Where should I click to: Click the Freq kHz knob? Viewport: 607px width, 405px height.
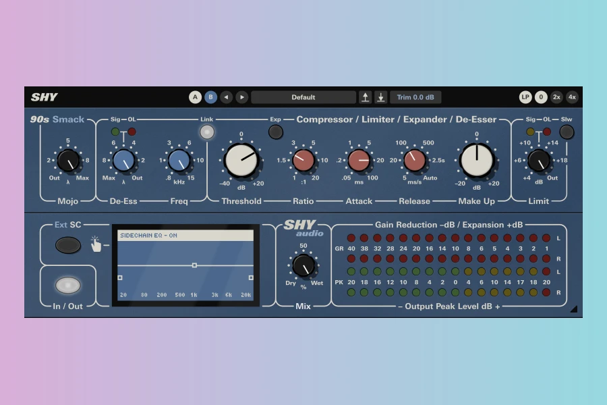coord(179,161)
